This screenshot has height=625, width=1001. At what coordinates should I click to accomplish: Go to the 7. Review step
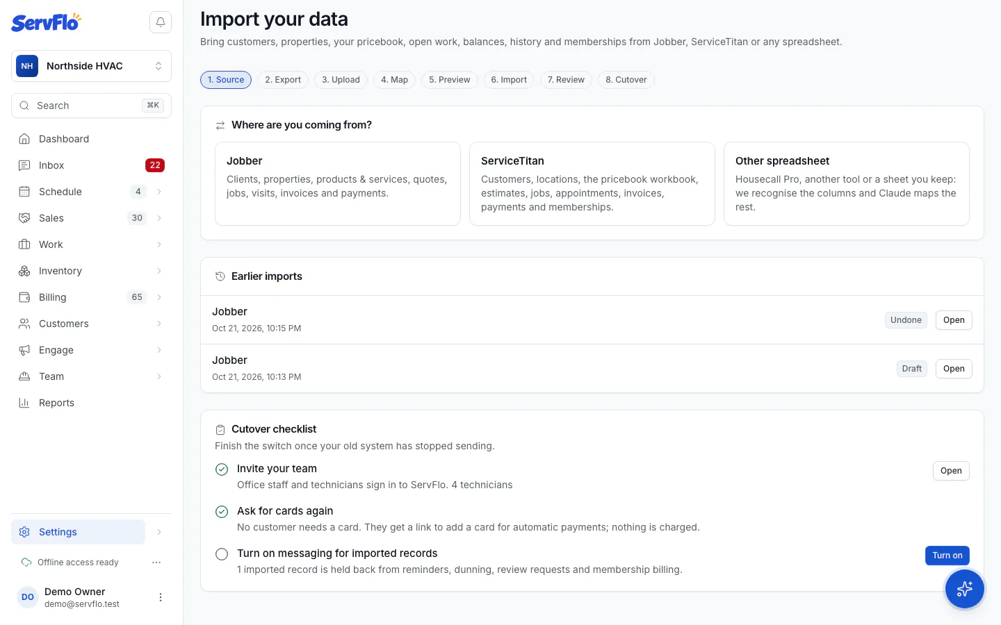coord(566,80)
